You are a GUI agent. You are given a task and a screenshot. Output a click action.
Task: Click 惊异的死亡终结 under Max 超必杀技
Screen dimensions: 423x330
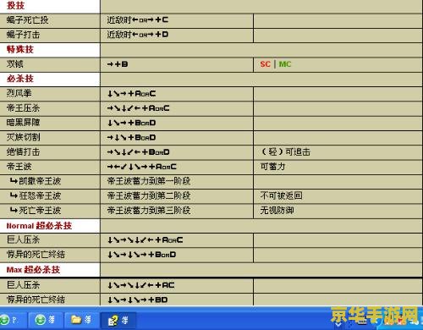[x=36, y=300]
